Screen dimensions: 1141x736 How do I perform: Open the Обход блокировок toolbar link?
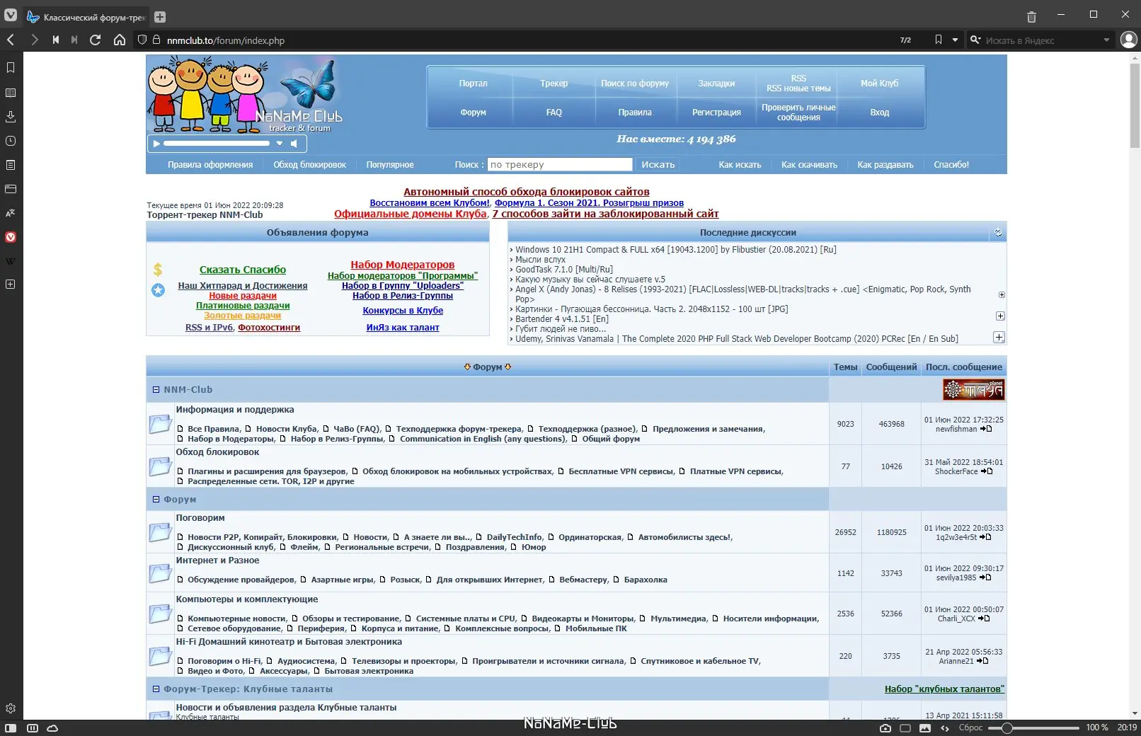pyautogui.click(x=310, y=165)
